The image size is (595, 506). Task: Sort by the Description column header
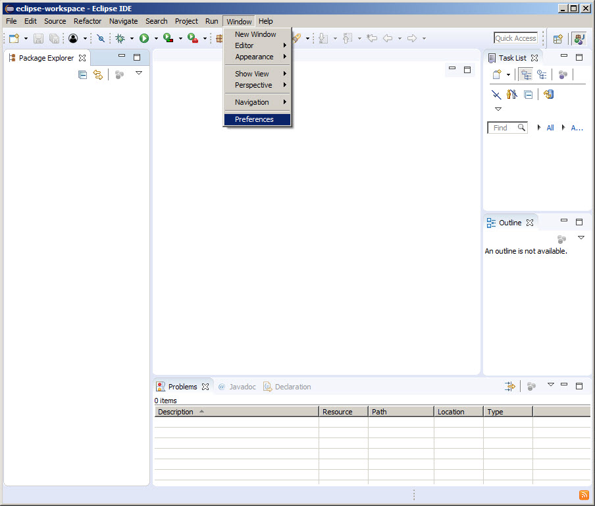tap(176, 412)
